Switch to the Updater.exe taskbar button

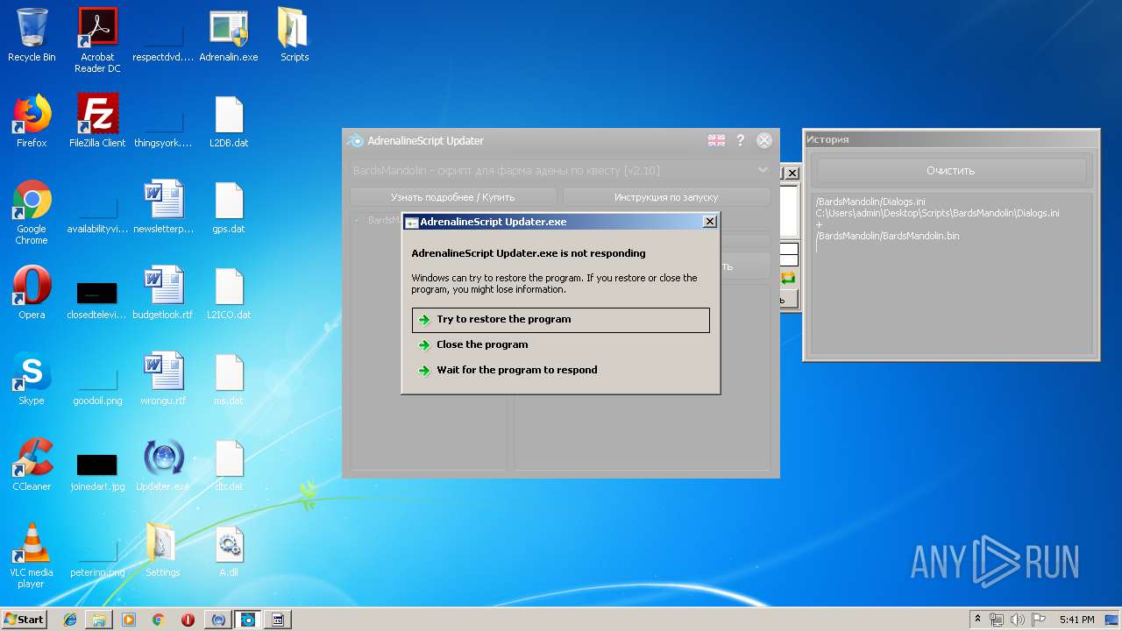(x=218, y=620)
